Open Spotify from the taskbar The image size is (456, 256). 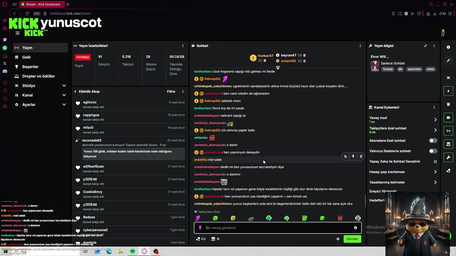click(x=133, y=251)
